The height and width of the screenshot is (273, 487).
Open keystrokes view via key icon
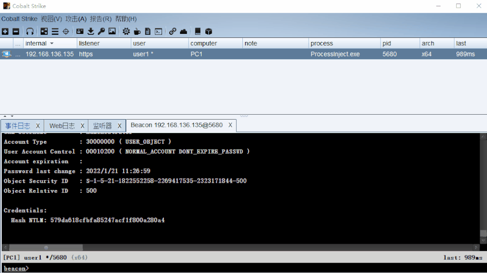101,32
